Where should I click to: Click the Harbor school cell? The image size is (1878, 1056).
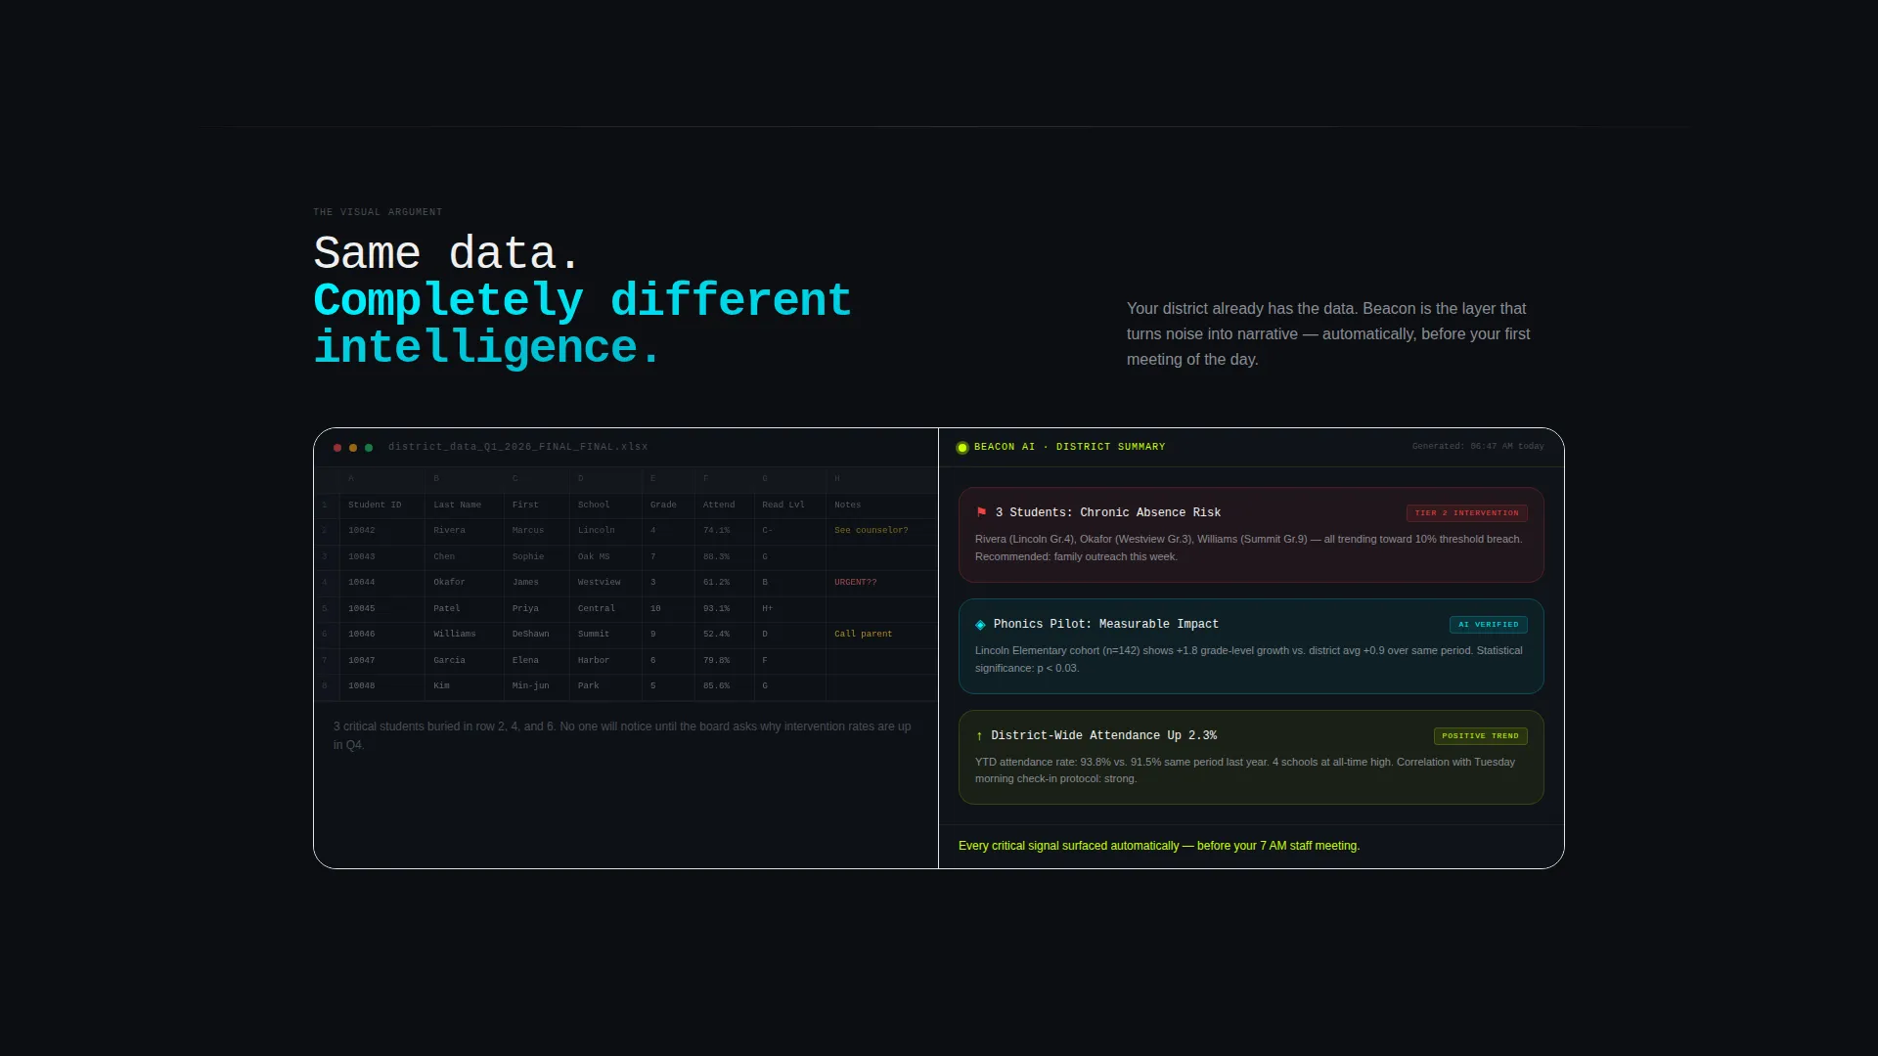605,661
